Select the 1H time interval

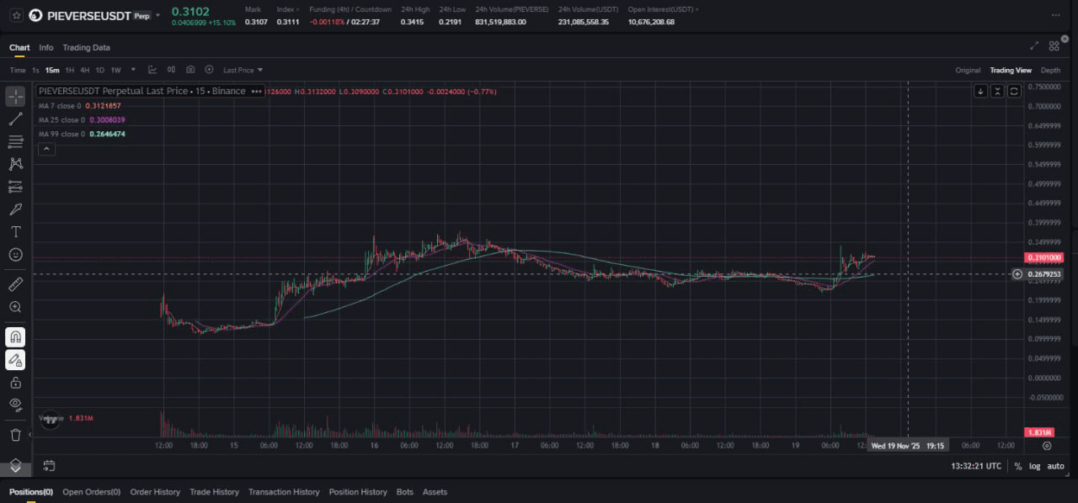pos(70,71)
